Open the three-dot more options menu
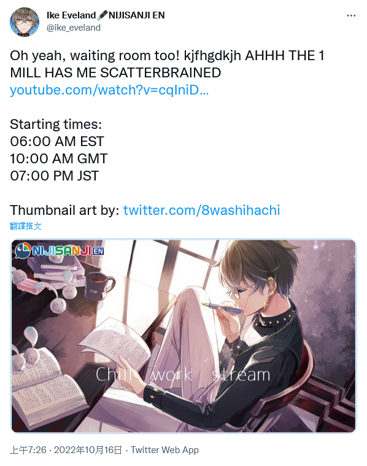This screenshot has height=466, width=367. coord(351,15)
